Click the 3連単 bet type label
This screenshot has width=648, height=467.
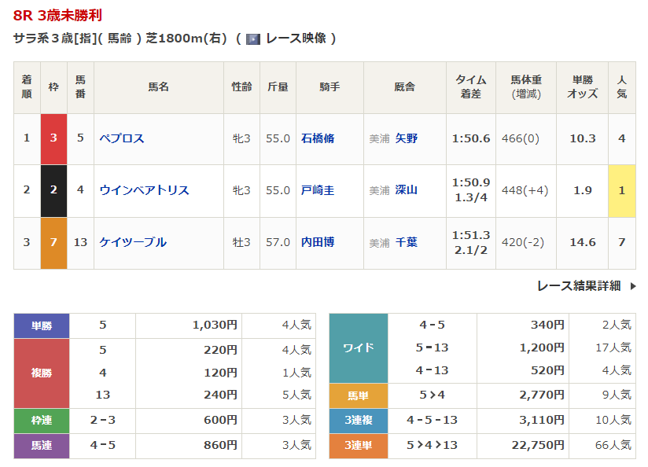point(359,446)
